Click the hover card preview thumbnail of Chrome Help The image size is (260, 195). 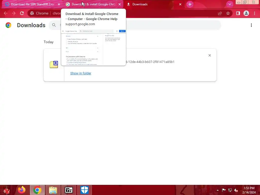click(93, 47)
